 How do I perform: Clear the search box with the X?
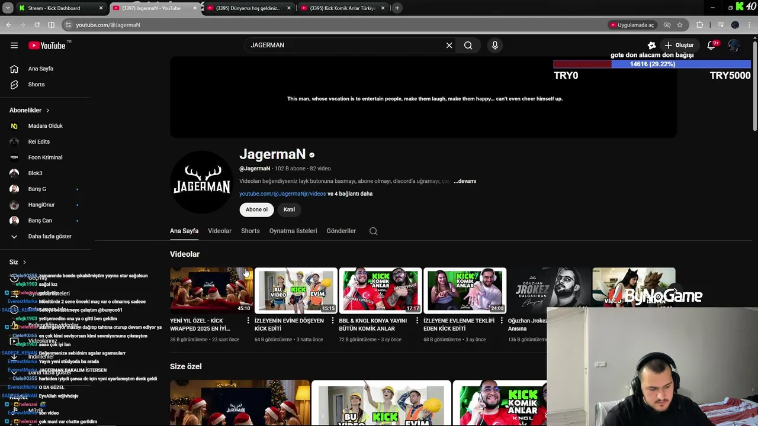[x=449, y=45]
